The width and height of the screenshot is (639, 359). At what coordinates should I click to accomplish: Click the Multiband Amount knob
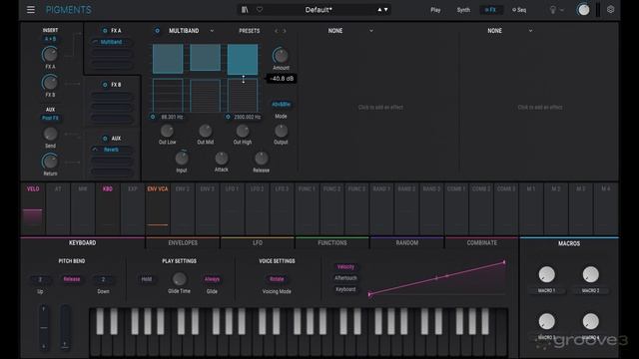[x=281, y=56]
